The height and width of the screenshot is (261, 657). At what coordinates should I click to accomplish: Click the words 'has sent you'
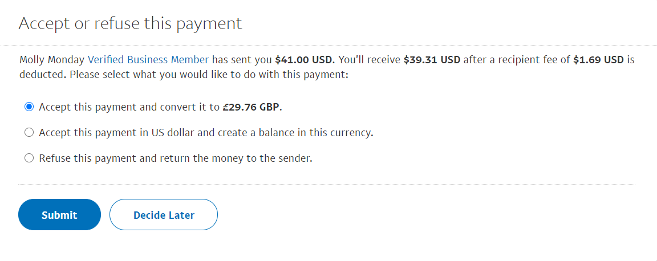[242, 59]
